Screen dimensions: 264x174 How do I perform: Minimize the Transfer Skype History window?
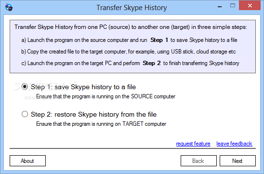click(220, 6)
